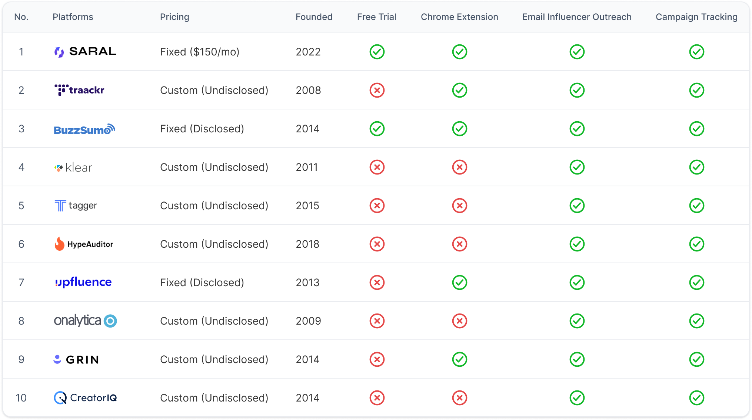Click CreatorIQ's Free Trial red cross

(x=377, y=398)
